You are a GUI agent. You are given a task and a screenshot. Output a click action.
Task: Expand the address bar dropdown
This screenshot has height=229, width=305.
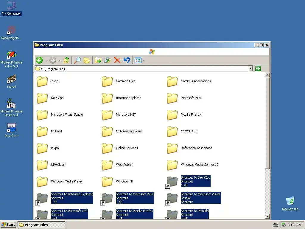point(250,69)
